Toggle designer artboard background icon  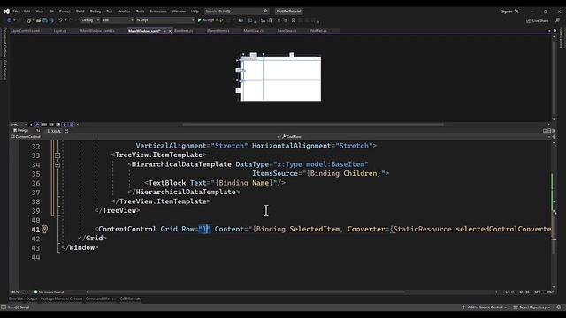click(x=57, y=125)
